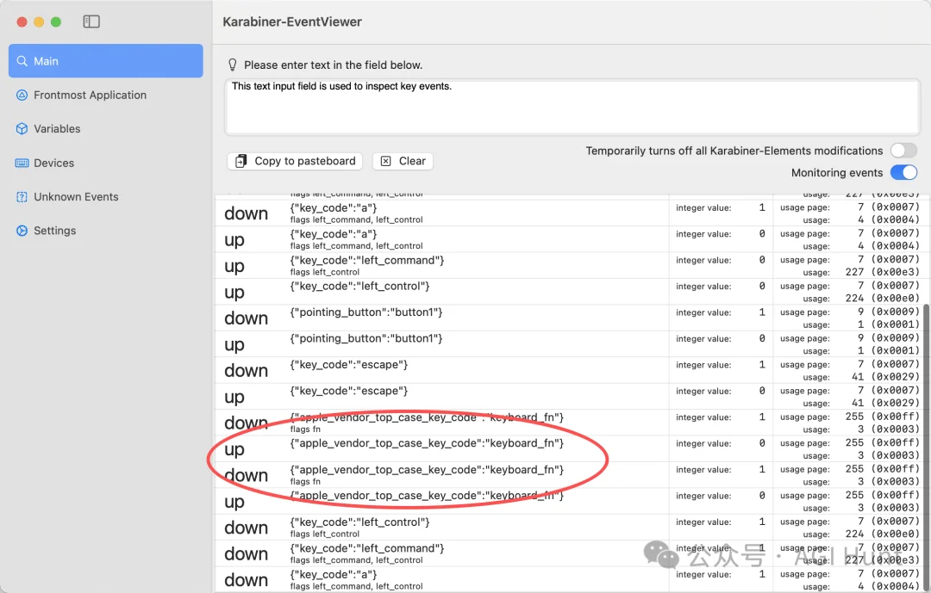The height and width of the screenshot is (593, 931).
Task: Click the key event text input field
Action: coord(572,108)
